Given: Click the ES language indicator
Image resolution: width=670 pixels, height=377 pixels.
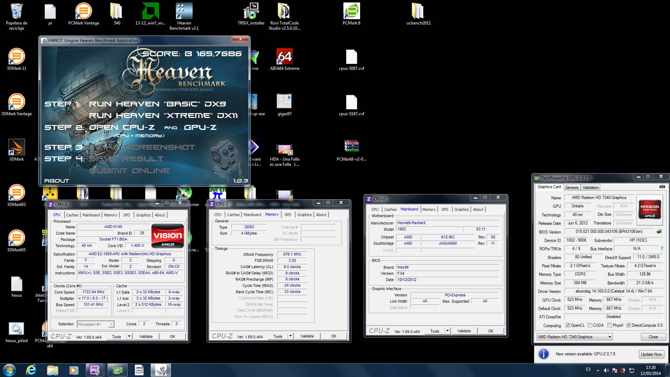Looking at the screenshot, I should (x=588, y=369).
